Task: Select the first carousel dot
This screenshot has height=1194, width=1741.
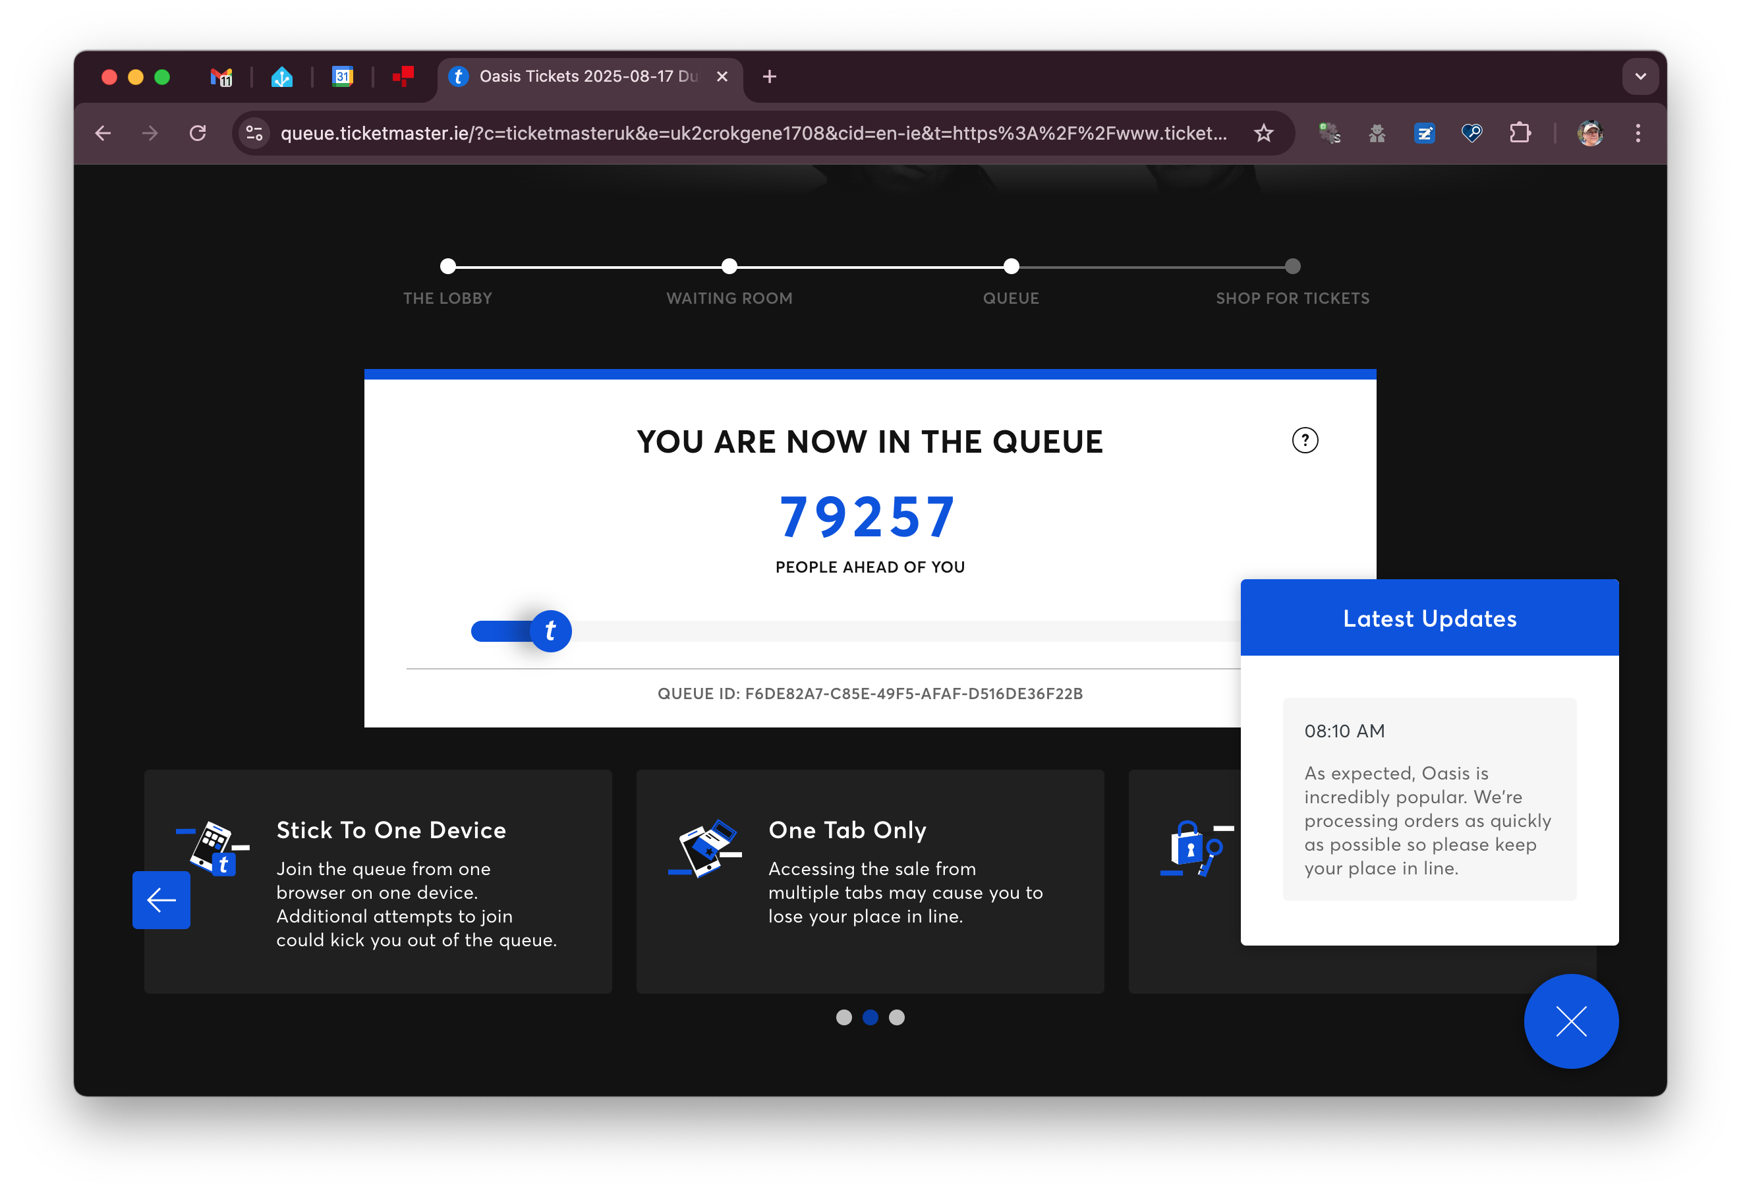Action: [844, 1017]
